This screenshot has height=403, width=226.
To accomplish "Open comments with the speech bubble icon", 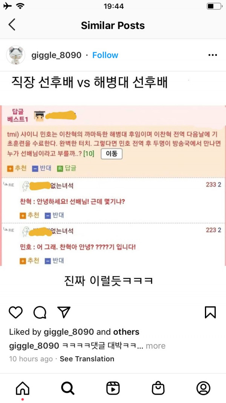I will (40, 312).
